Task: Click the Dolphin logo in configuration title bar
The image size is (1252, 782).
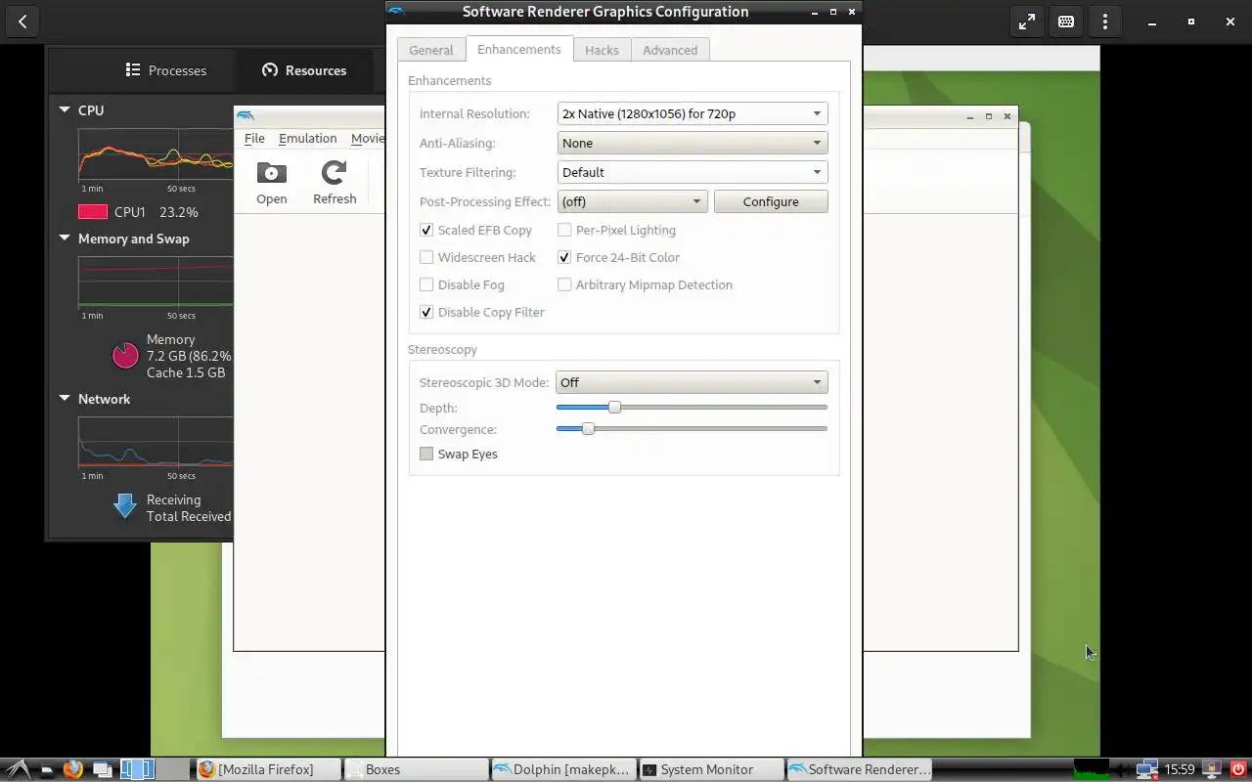Action: pyautogui.click(x=397, y=12)
